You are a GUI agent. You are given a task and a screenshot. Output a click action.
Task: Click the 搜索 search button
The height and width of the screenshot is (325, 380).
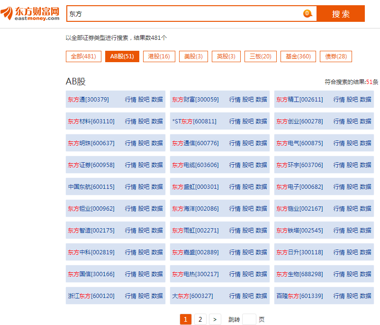[x=341, y=14]
